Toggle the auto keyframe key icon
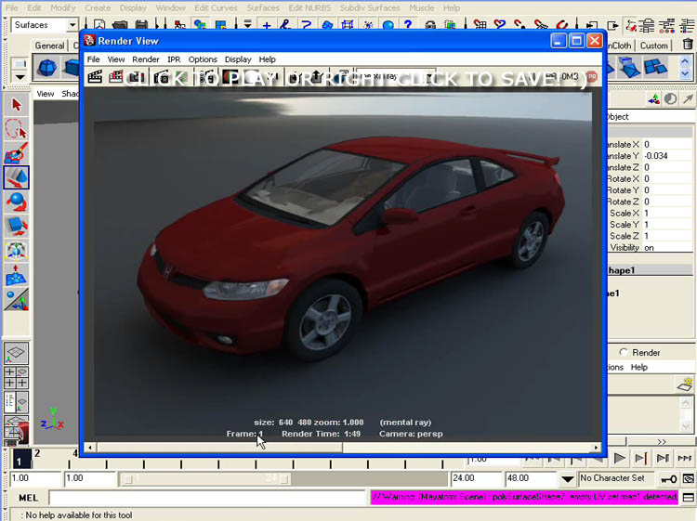The height and width of the screenshot is (521, 697). [x=667, y=479]
